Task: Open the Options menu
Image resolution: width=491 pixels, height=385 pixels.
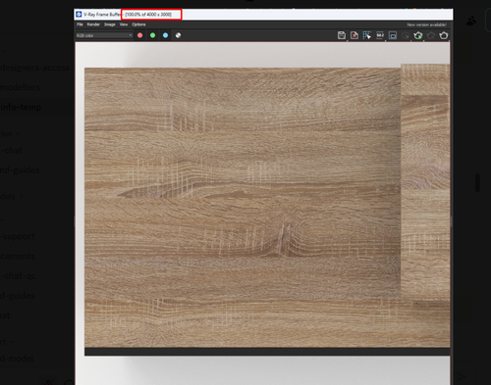Action: (138, 24)
